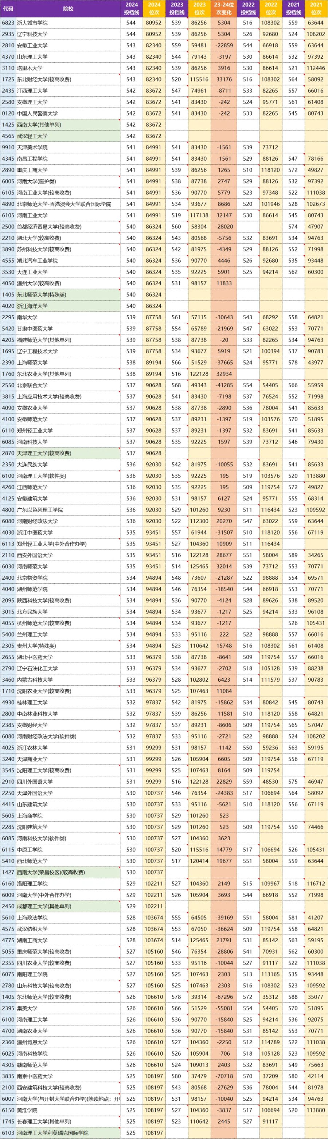Click the cell 集美大学
This screenshot has height=1139, width=328.
(68, 1009)
